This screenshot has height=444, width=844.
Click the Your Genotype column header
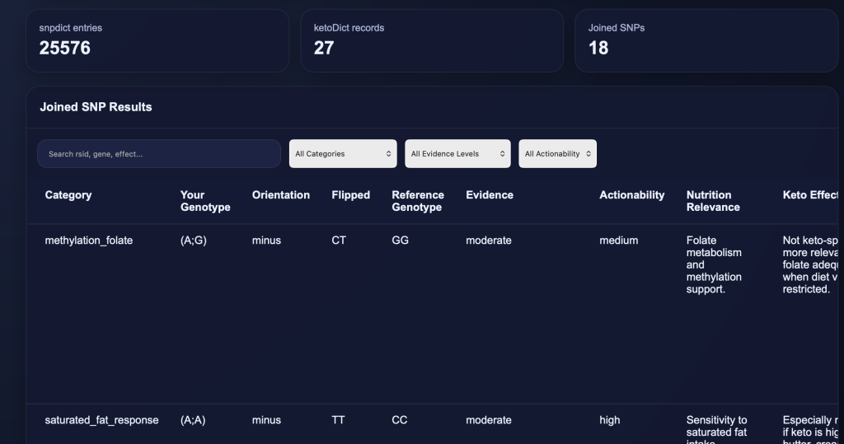[205, 201]
